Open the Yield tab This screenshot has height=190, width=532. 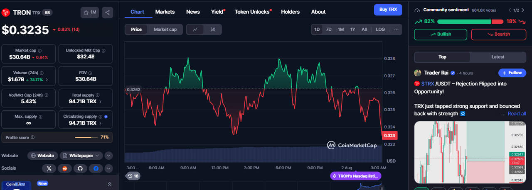click(x=217, y=12)
